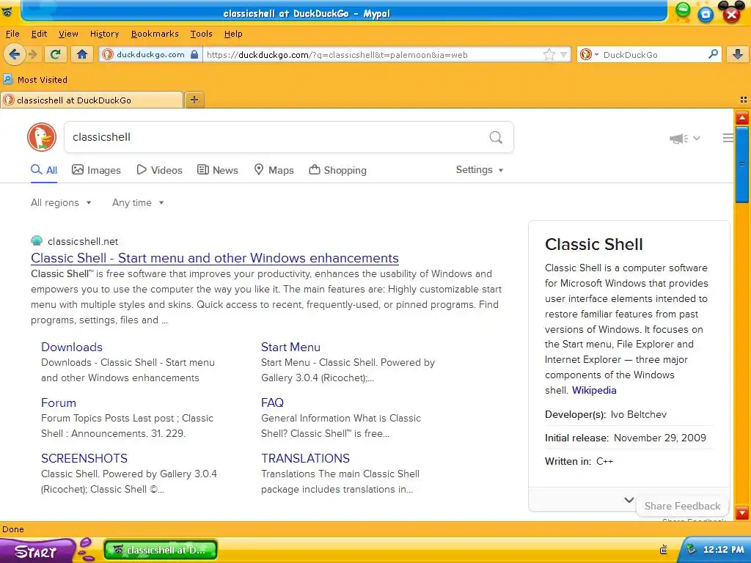Open search engine selector dropdown arrow
The height and width of the screenshot is (563, 751).
[x=596, y=54]
